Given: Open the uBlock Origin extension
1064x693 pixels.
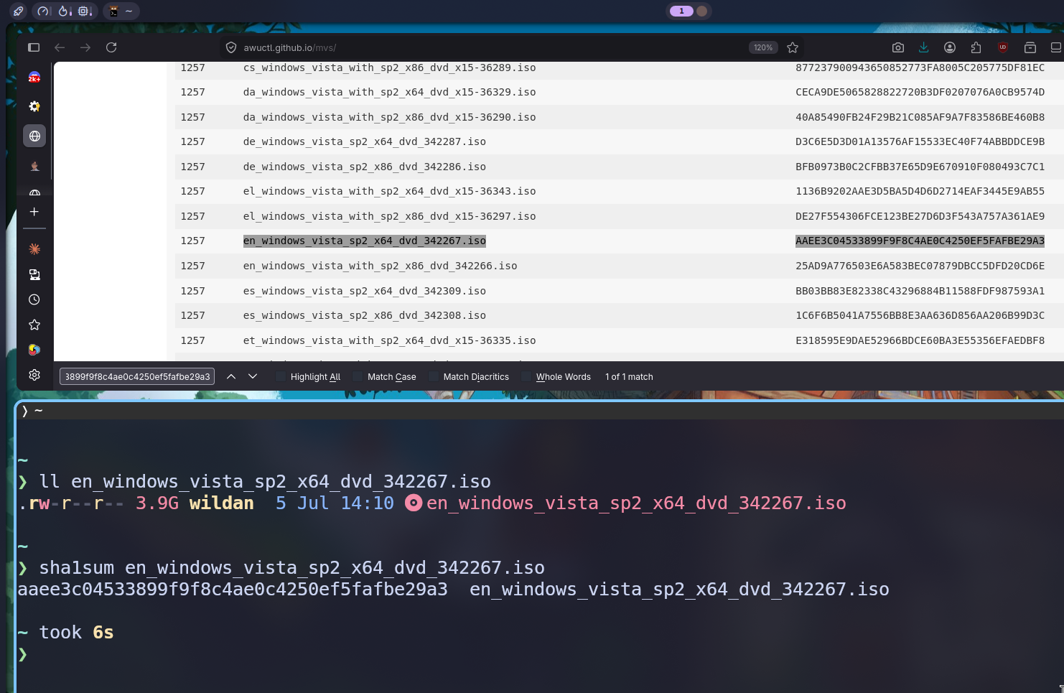Looking at the screenshot, I should (1003, 47).
